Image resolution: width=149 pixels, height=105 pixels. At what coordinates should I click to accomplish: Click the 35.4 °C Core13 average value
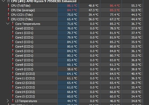tap(136, 87)
